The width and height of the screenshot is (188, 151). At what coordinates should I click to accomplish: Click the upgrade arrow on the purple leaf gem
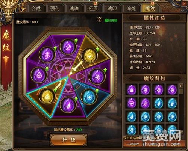tap(47, 69)
